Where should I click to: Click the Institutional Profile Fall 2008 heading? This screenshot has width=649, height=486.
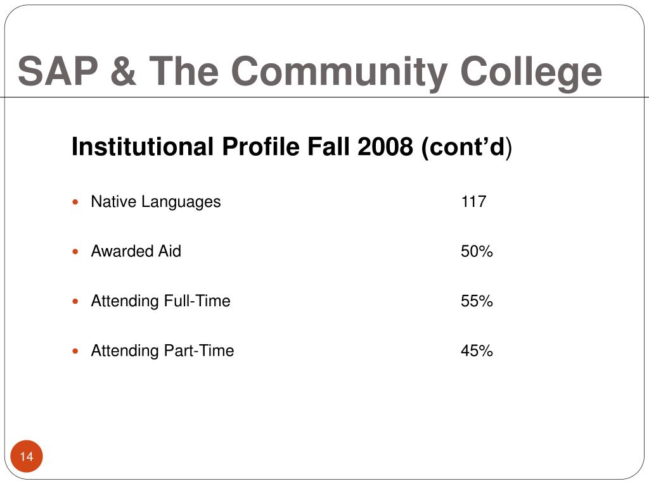pyautogui.click(x=292, y=147)
